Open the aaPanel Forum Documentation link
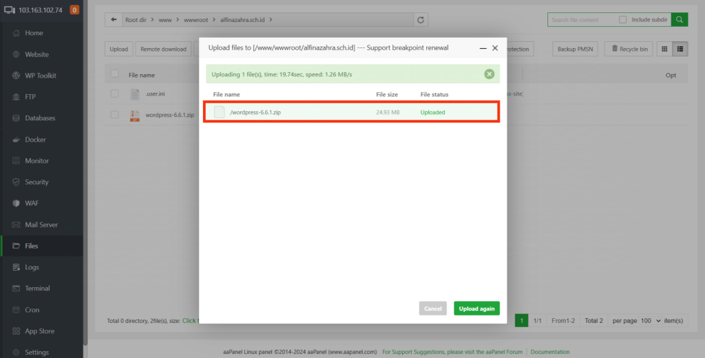 pyautogui.click(x=549, y=352)
